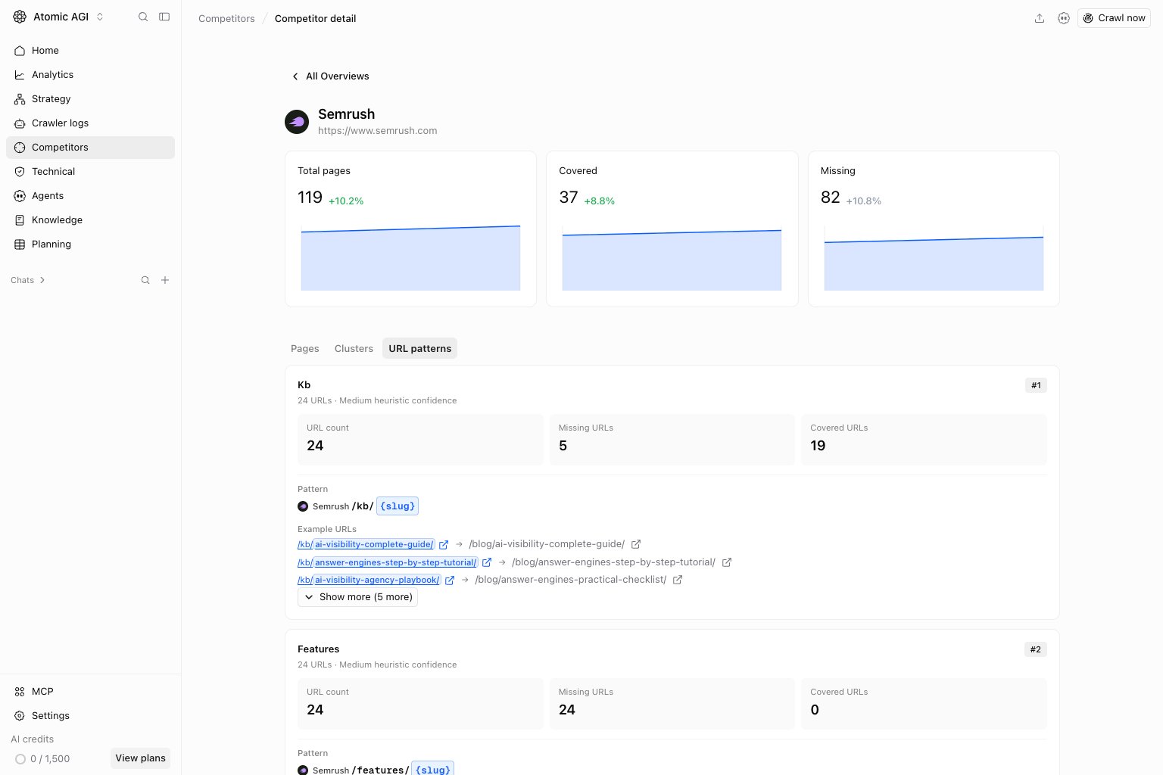Screen dimensions: 1163x775
Task: Open Settings in sidebar
Action: pos(90,716)
